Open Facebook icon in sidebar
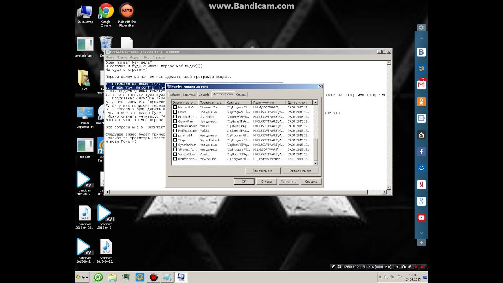 (421, 151)
